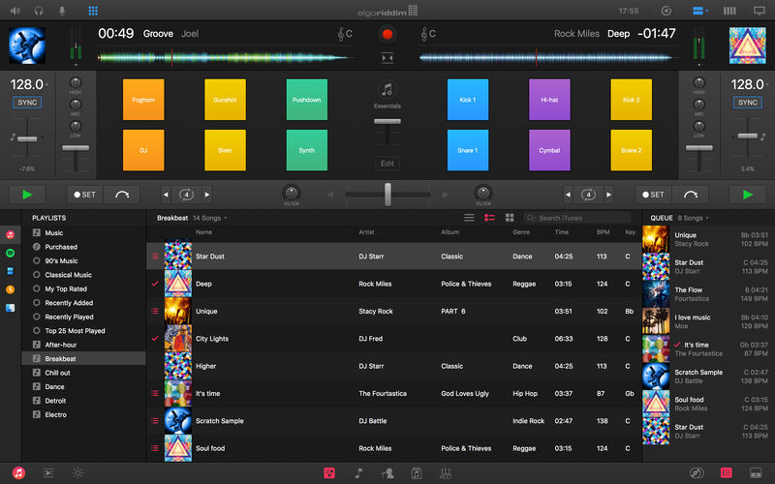Click the Spotify source icon in sidebar
The width and height of the screenshot is (775, 484).
tap(10, 253)
